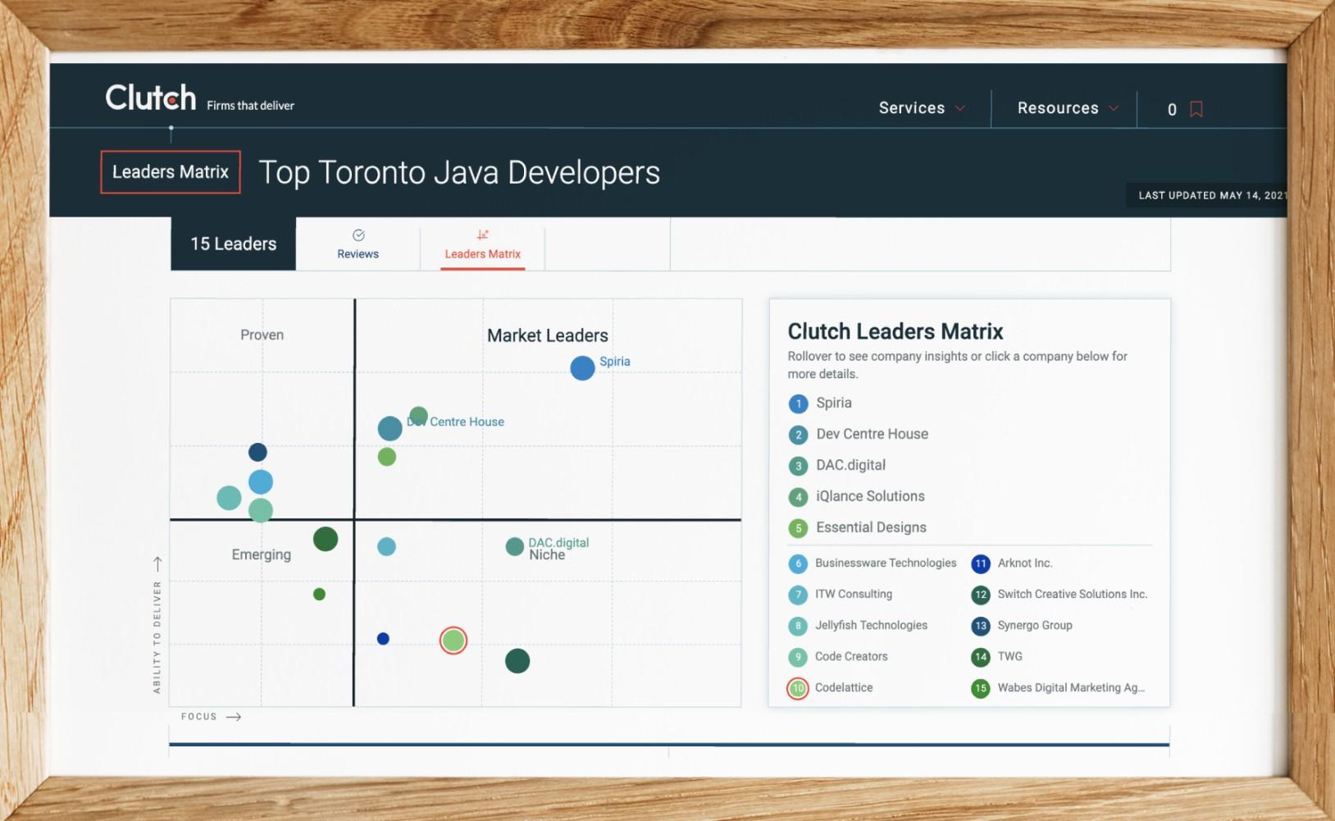1335x821 pixels.
Task: Open Spiria in the leaders list
Action: point(834,403)
